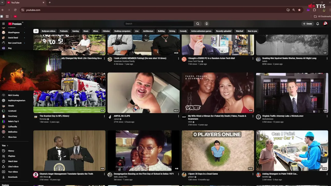This screenshot has width=331, height=186.
Task: Start voice search with the microphone icon
Action: click(x=206, y=24)
